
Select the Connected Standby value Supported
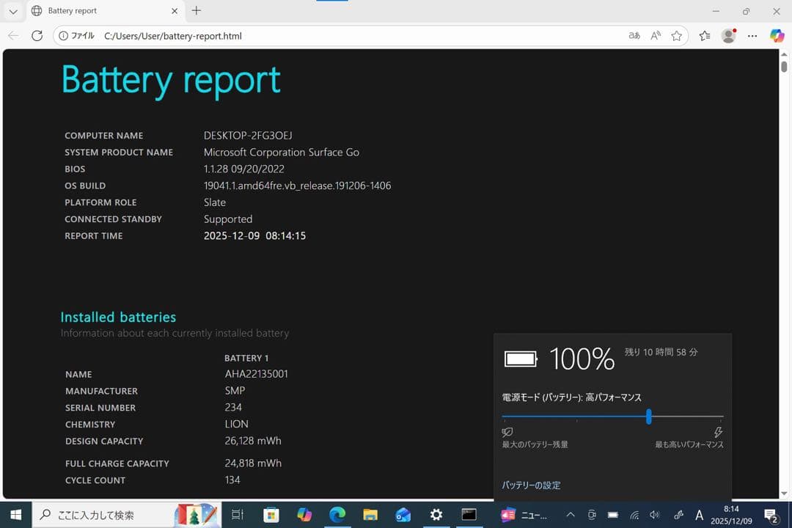pos(228,219)
